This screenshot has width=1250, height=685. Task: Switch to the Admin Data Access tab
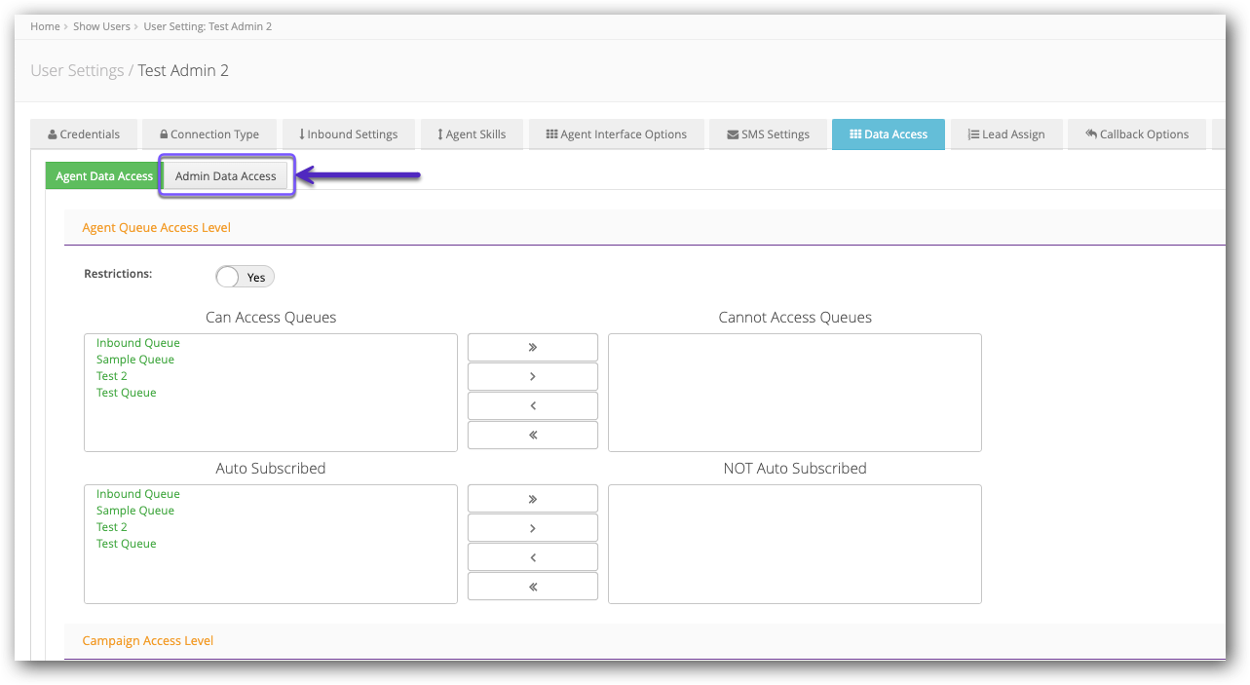(225, 175)
